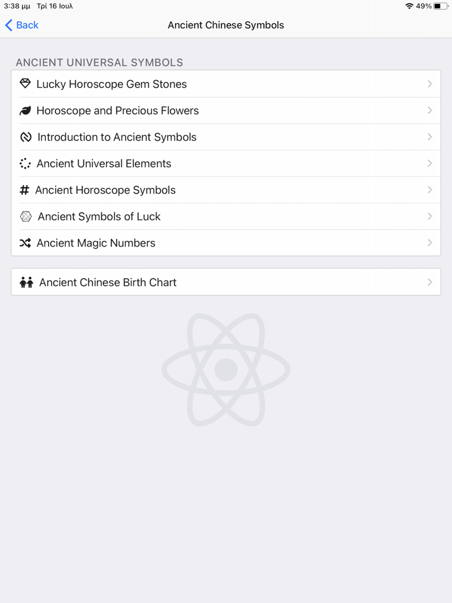Click the dotted circle icon for Ancient Universal Elements
Viewport: 452px width, 603px height.
point(25,163)
